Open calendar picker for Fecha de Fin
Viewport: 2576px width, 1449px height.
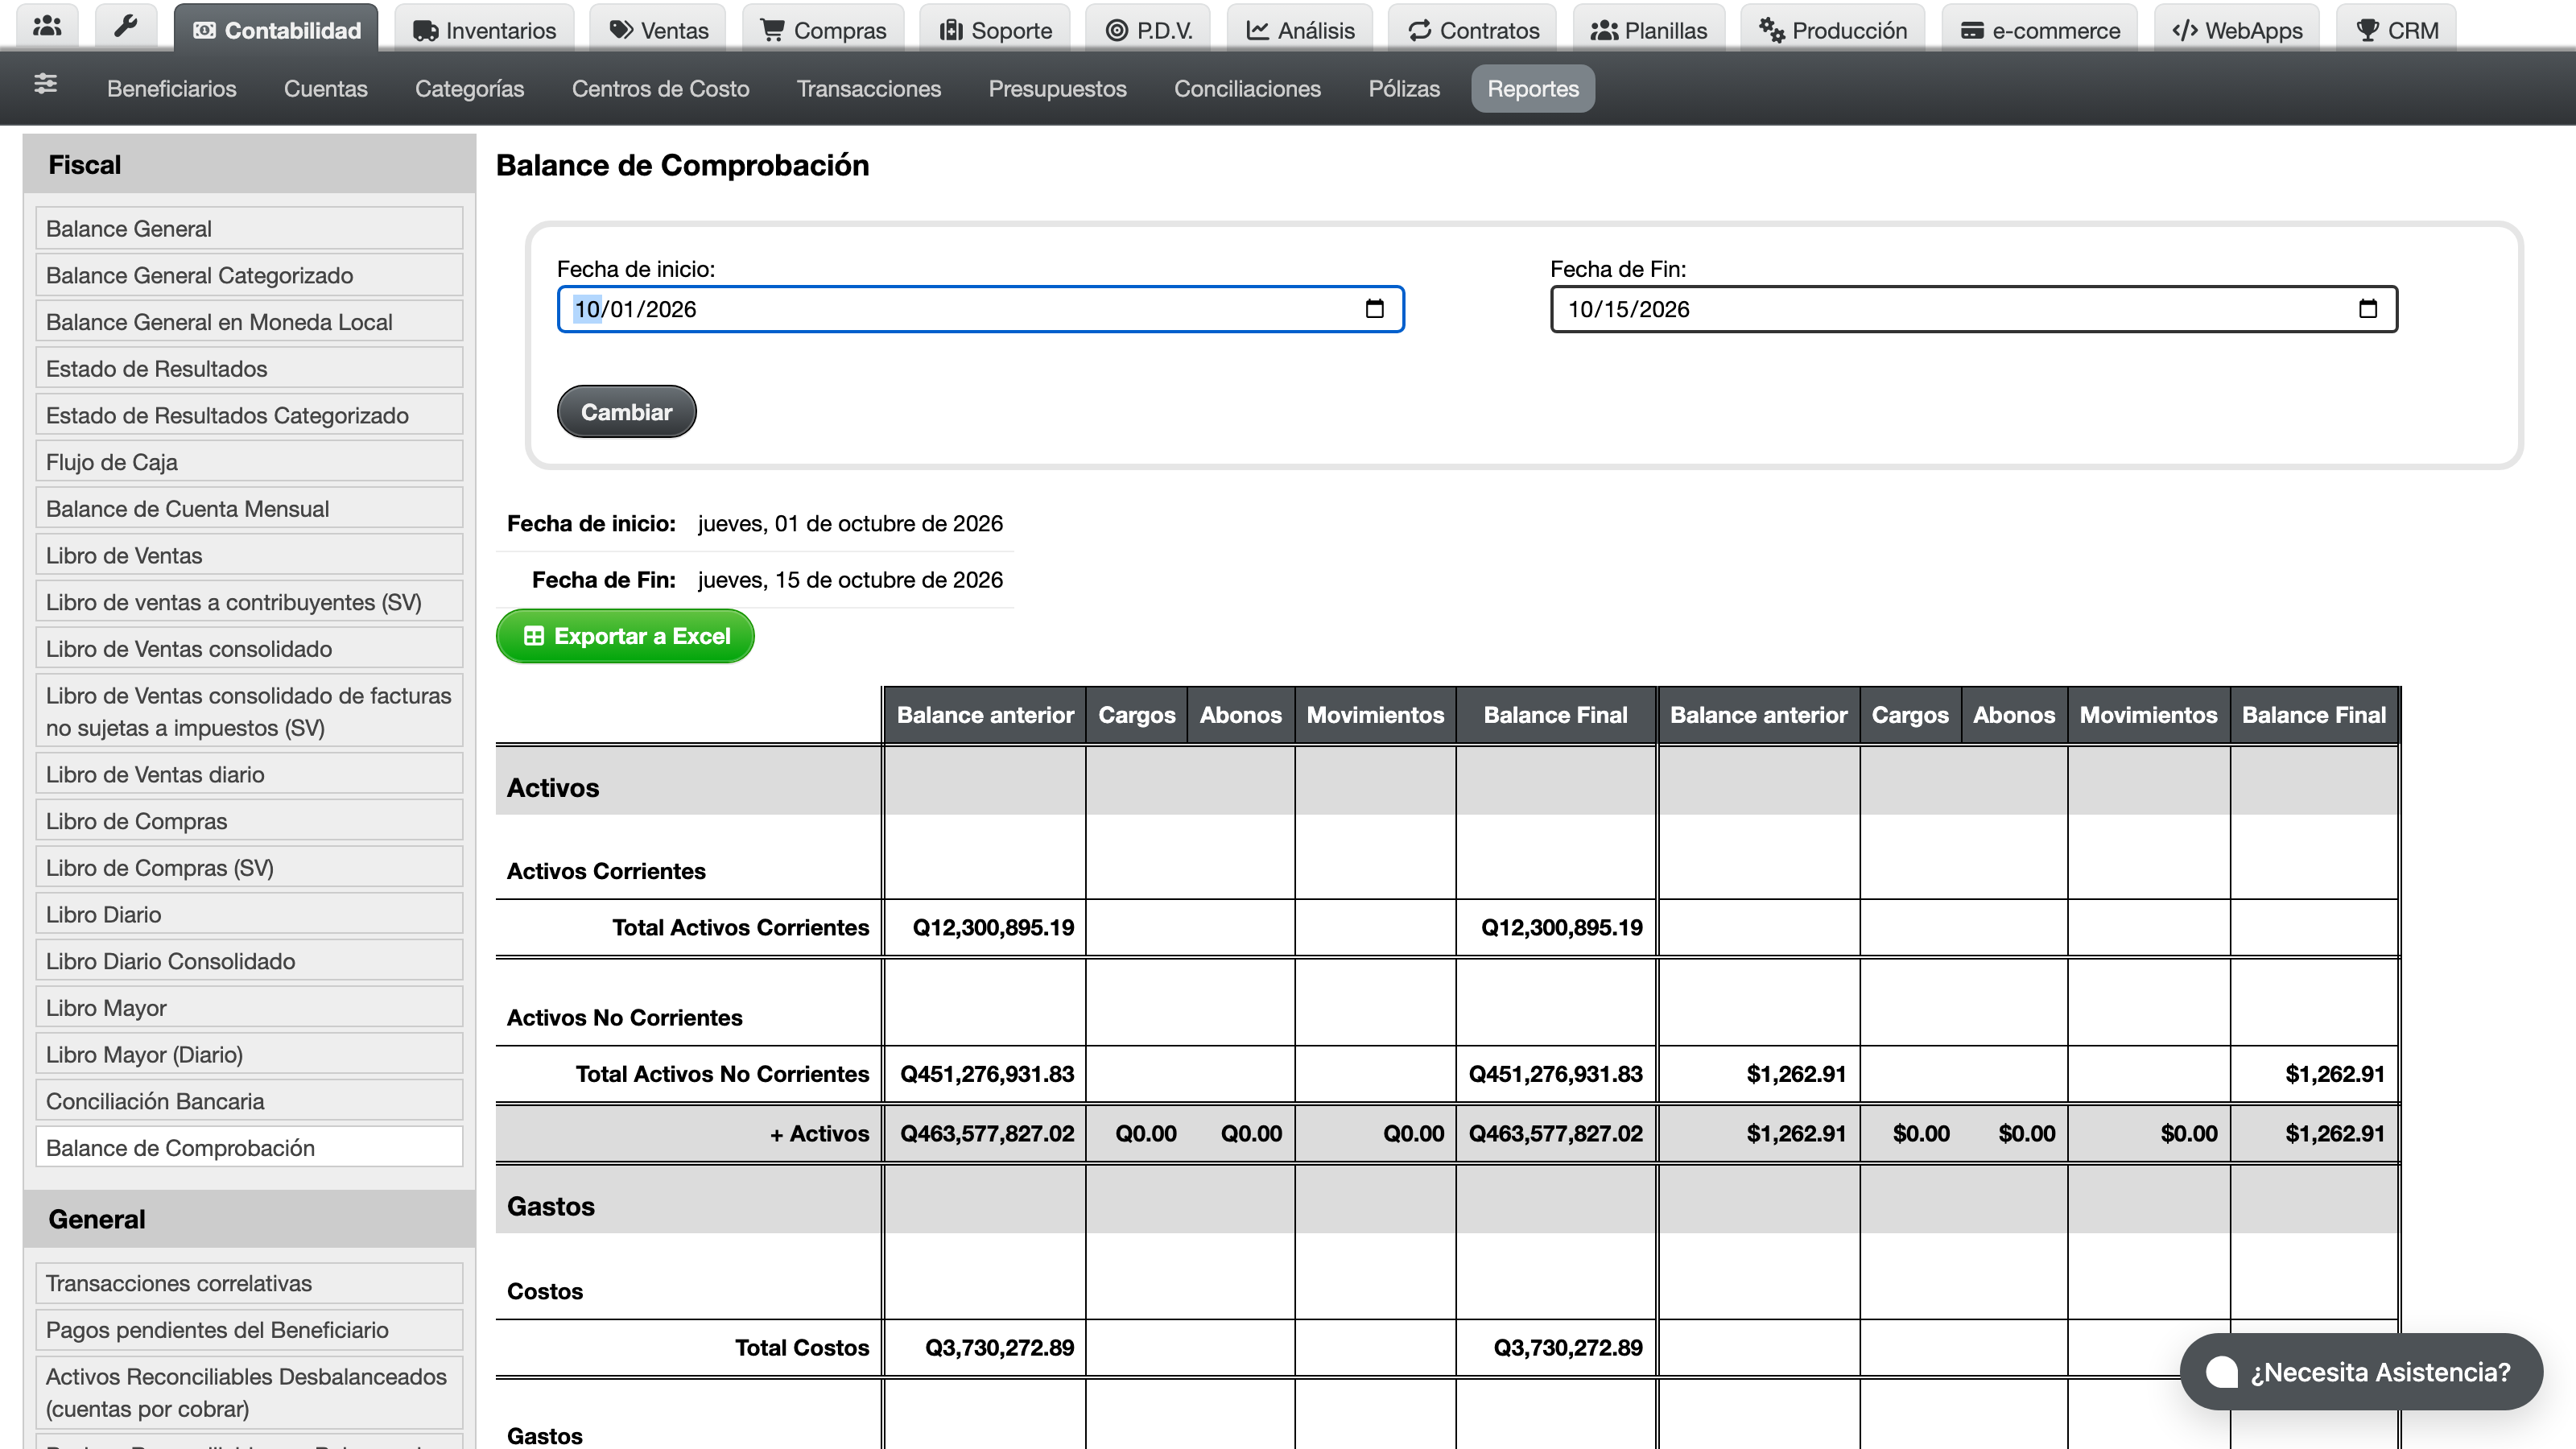(x=2368, y=309)
